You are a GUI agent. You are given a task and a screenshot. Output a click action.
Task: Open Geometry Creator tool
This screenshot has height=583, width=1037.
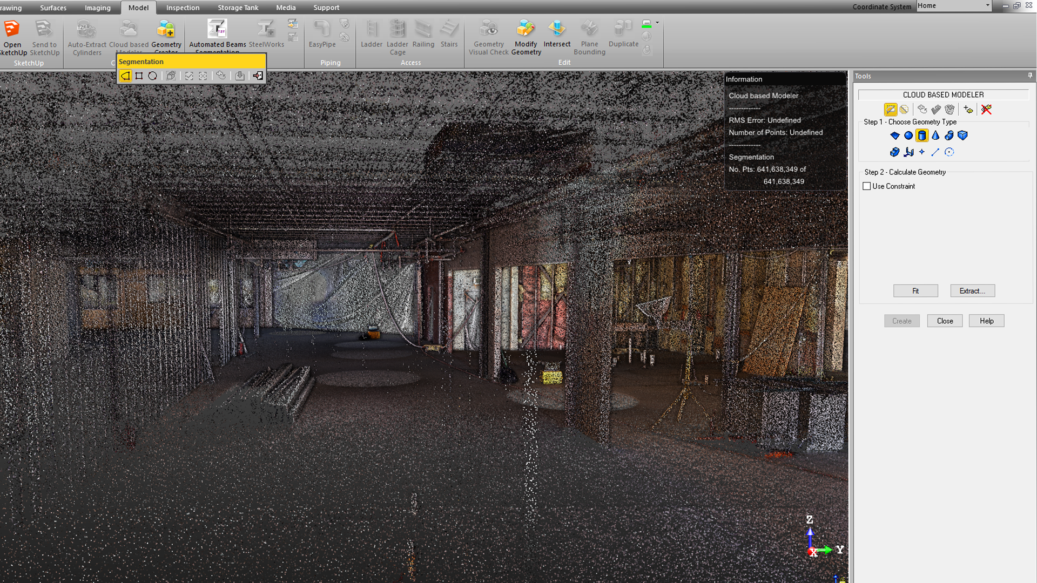click(166, 36)
